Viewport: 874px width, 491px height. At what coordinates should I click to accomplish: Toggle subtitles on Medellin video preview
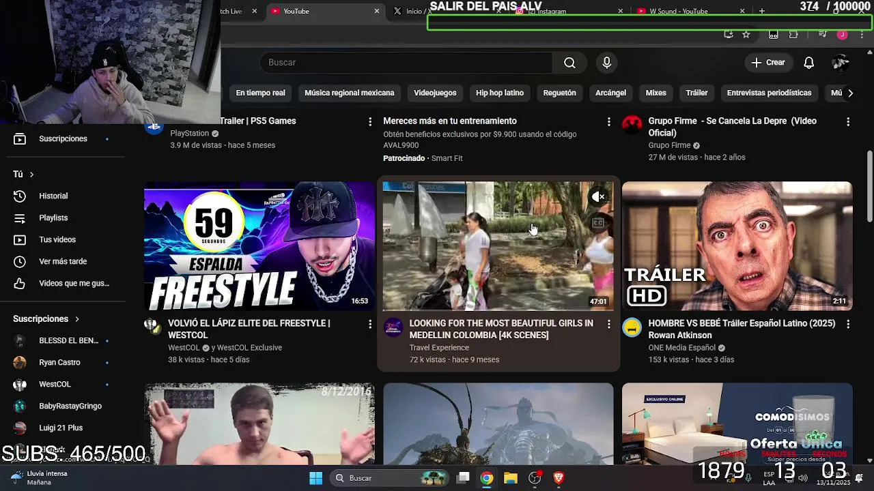(598, 223)
